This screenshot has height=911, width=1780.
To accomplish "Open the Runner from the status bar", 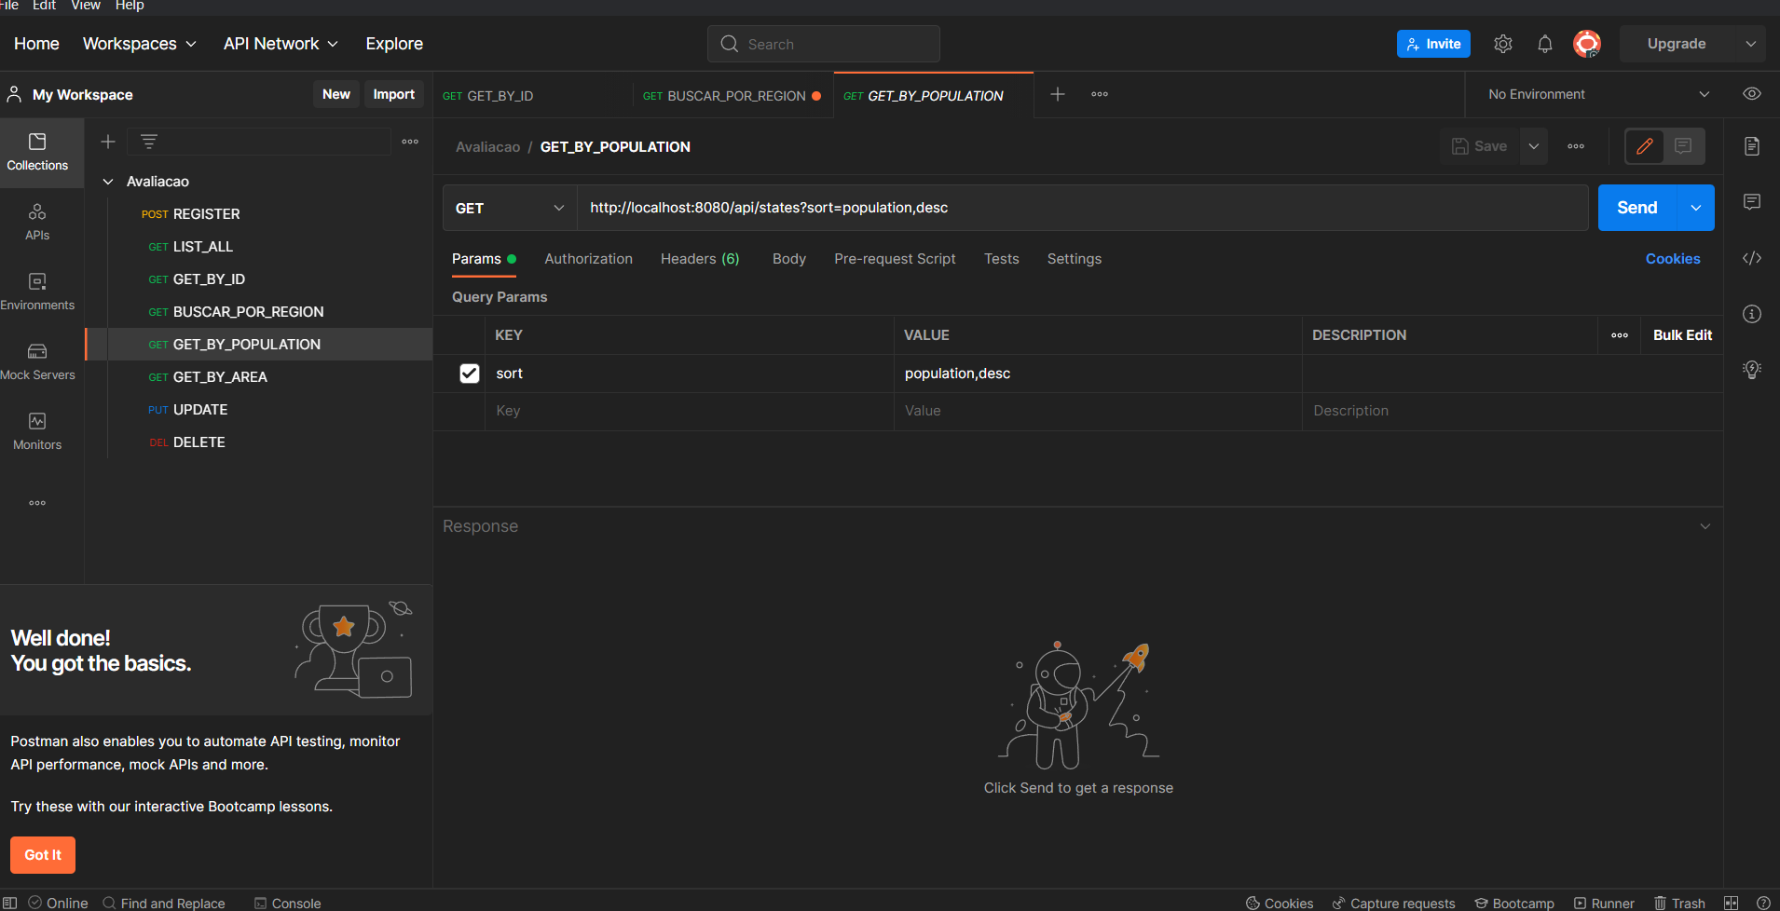I will pos(1605,902).
